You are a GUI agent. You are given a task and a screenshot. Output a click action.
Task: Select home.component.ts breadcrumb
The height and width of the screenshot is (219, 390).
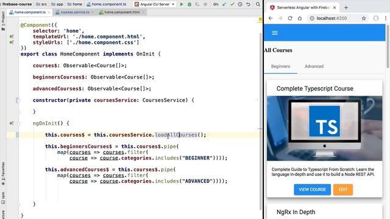click(x=107, y=4)
